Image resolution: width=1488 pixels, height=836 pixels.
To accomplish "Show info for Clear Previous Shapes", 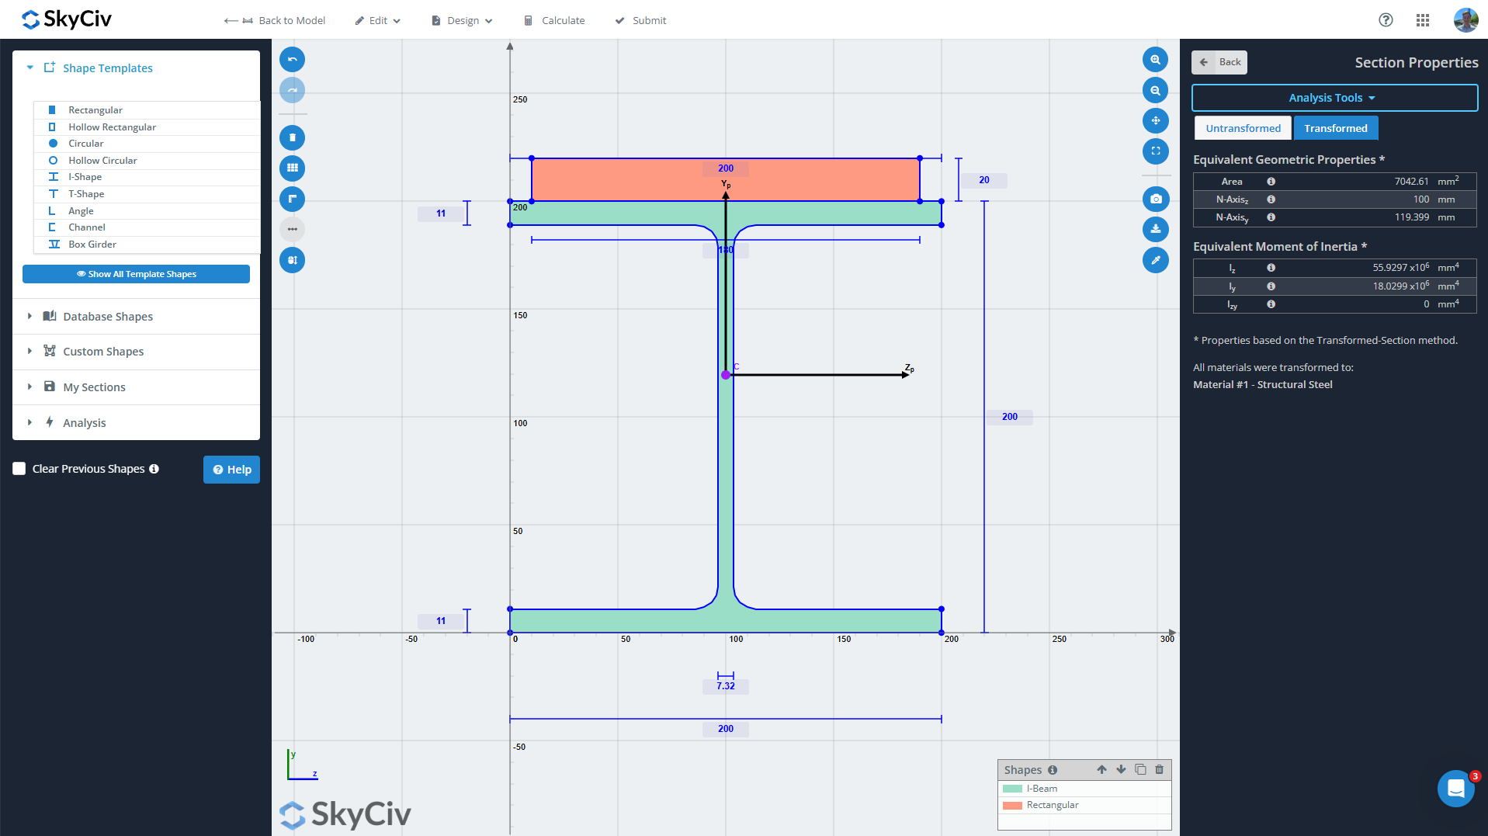I will coord(154,469).
